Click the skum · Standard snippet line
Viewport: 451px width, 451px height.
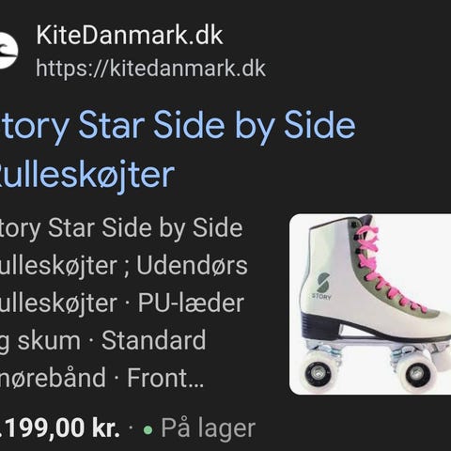pyautogui.click(x=112, y=340)
